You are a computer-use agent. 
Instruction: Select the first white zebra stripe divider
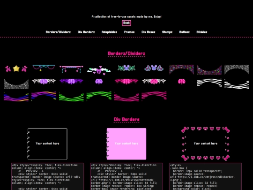(209, 84)
